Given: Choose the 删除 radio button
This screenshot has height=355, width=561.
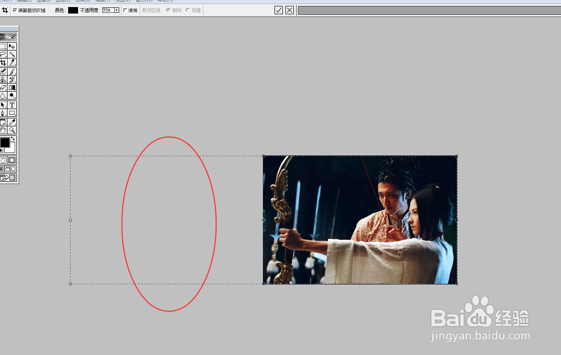Looking at the screenshot, I should tap(168, 10).
